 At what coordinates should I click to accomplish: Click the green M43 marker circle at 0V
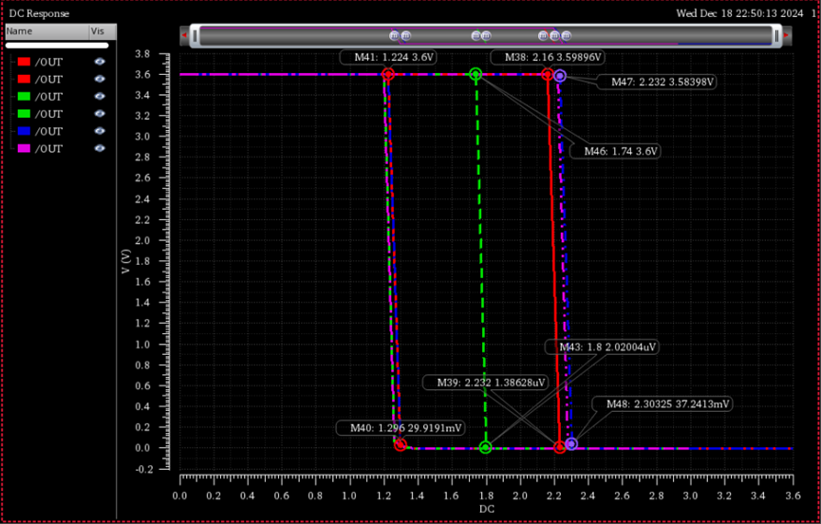point(486,447)
